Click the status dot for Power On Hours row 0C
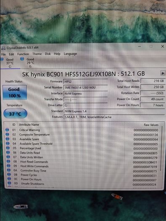This screenshot has width=166, height=221. tap(9, 179)
